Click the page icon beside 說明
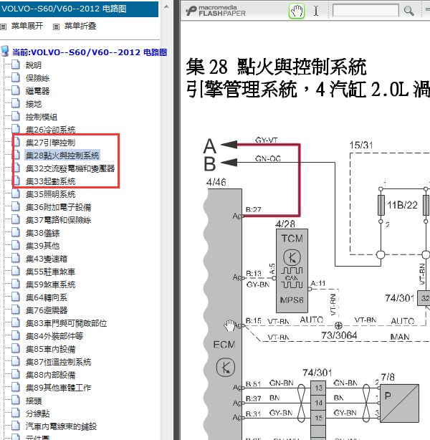Image resolution: width=430 pixels, height=440 pixels. click(16, 64)
